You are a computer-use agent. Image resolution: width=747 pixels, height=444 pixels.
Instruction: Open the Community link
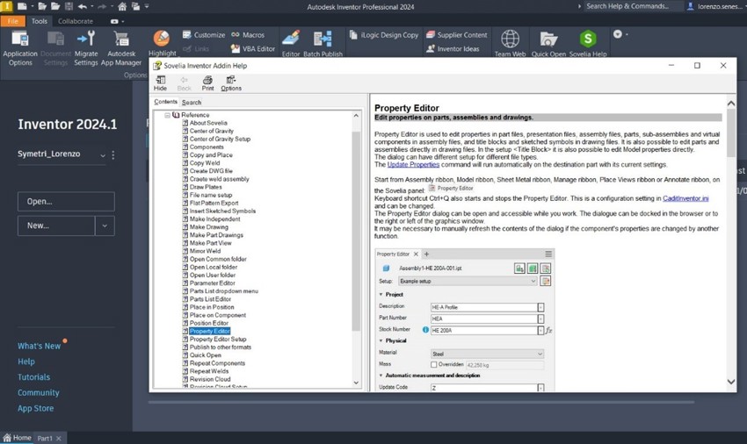[x=39, y=392]
